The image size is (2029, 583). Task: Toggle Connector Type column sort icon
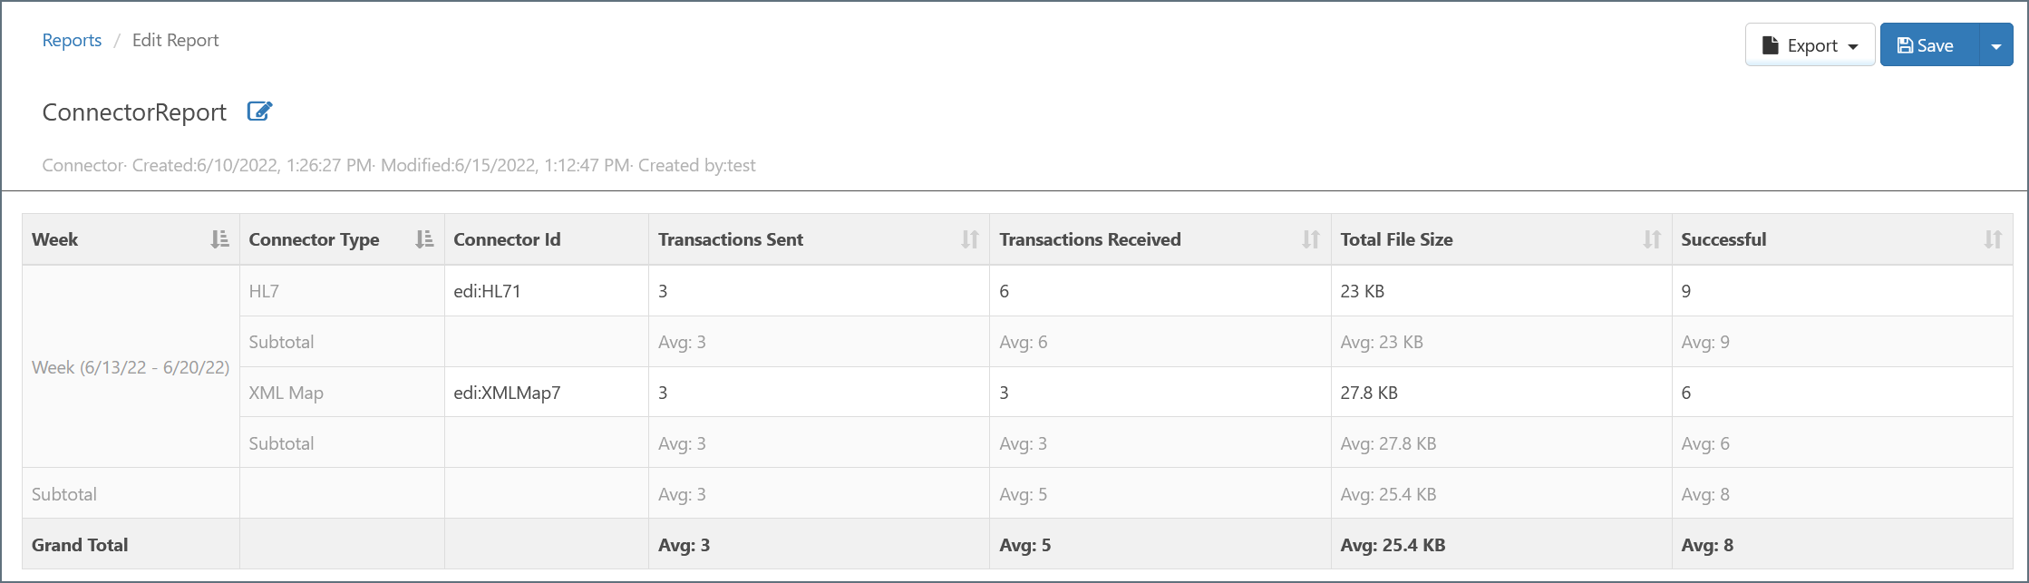coord(424,239)
